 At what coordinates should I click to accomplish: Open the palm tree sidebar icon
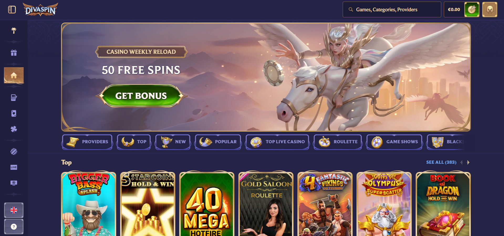[x=14, y=30]
